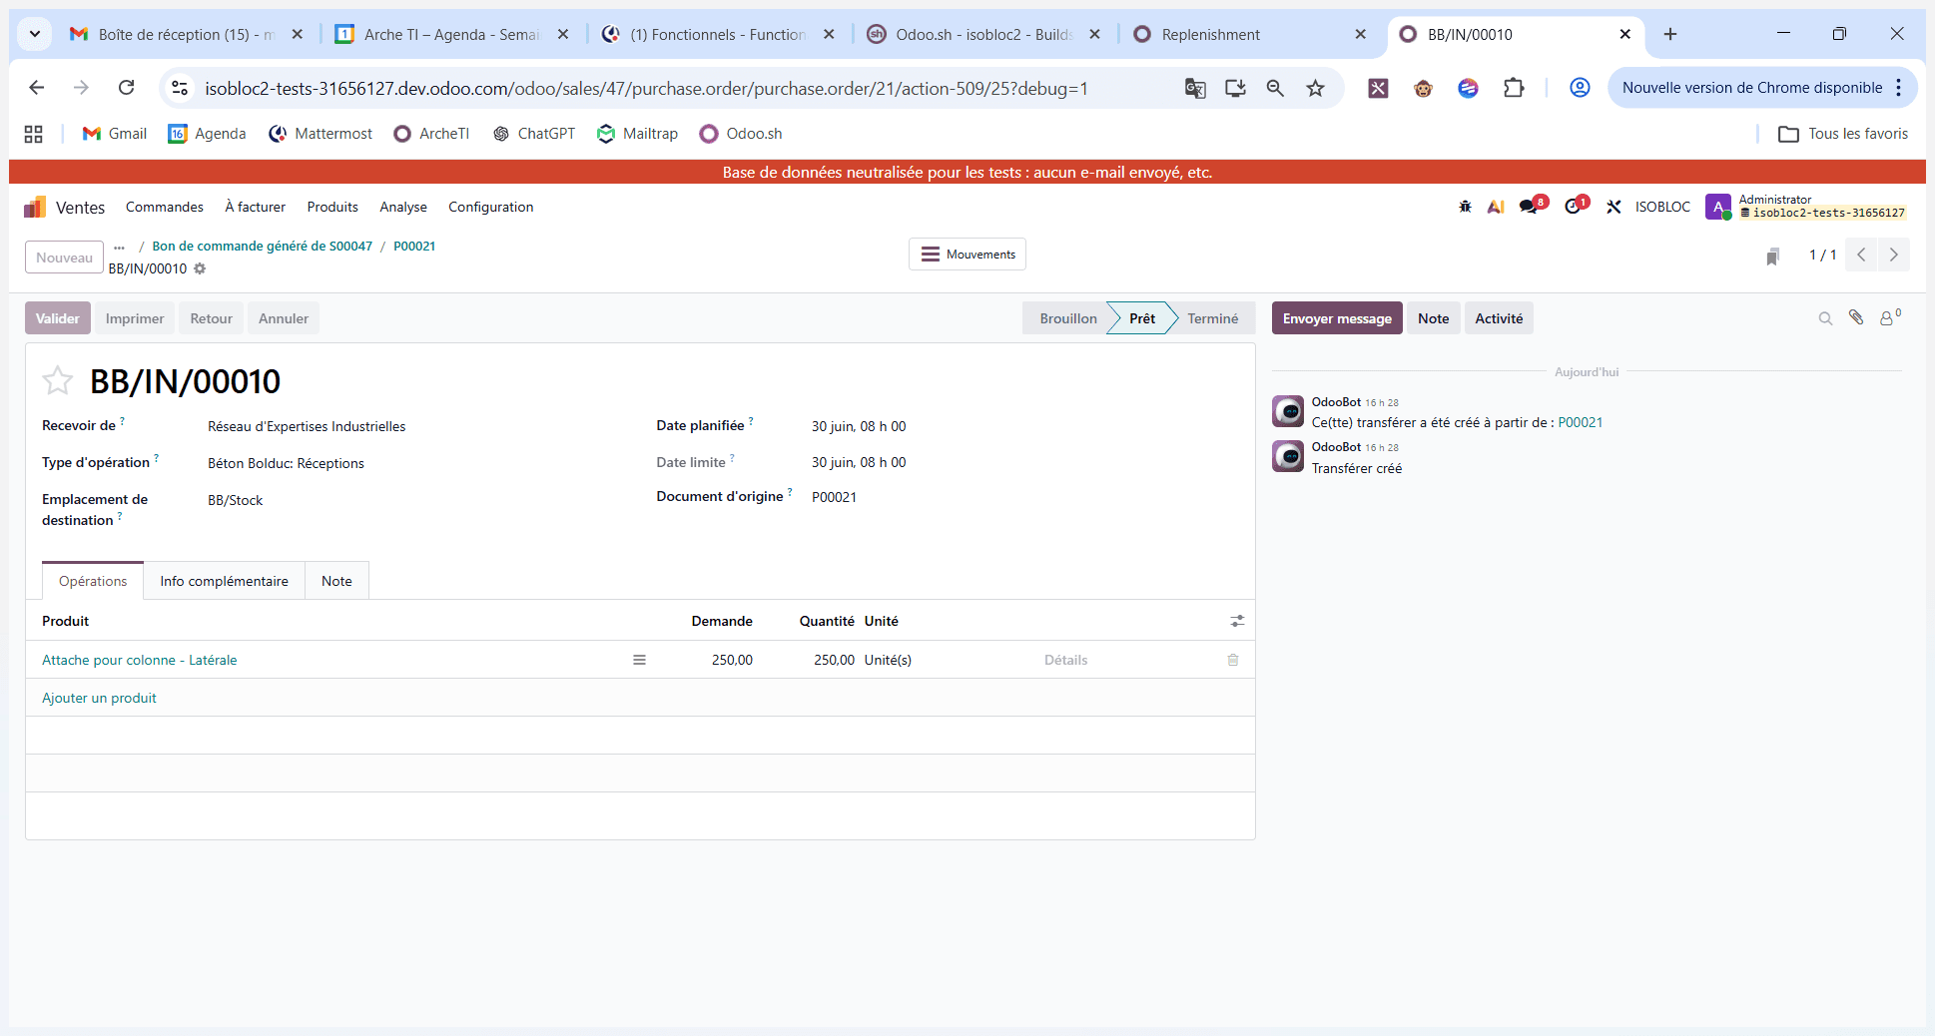Set status to Terminé in statusbar
Image resolution: width=1935 pixels, height=1036 pixels.
[x=1212, y=318]
